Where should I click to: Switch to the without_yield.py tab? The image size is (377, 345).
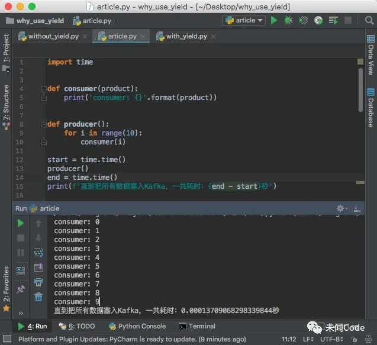[49, 36]
